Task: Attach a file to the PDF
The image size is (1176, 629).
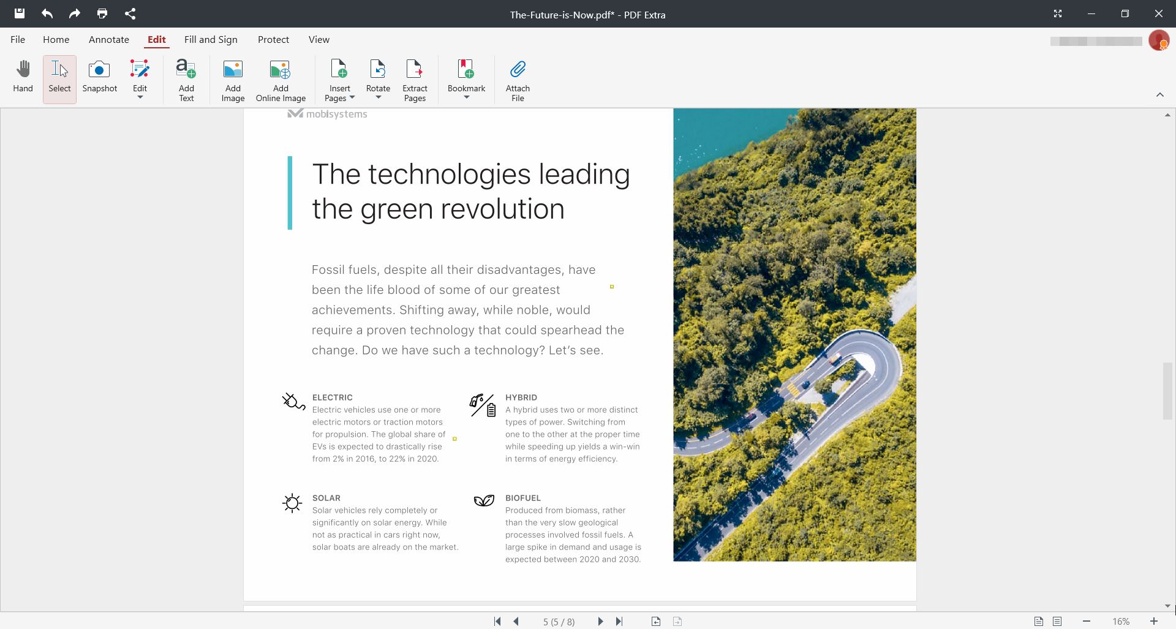Action: click(518, 78)
